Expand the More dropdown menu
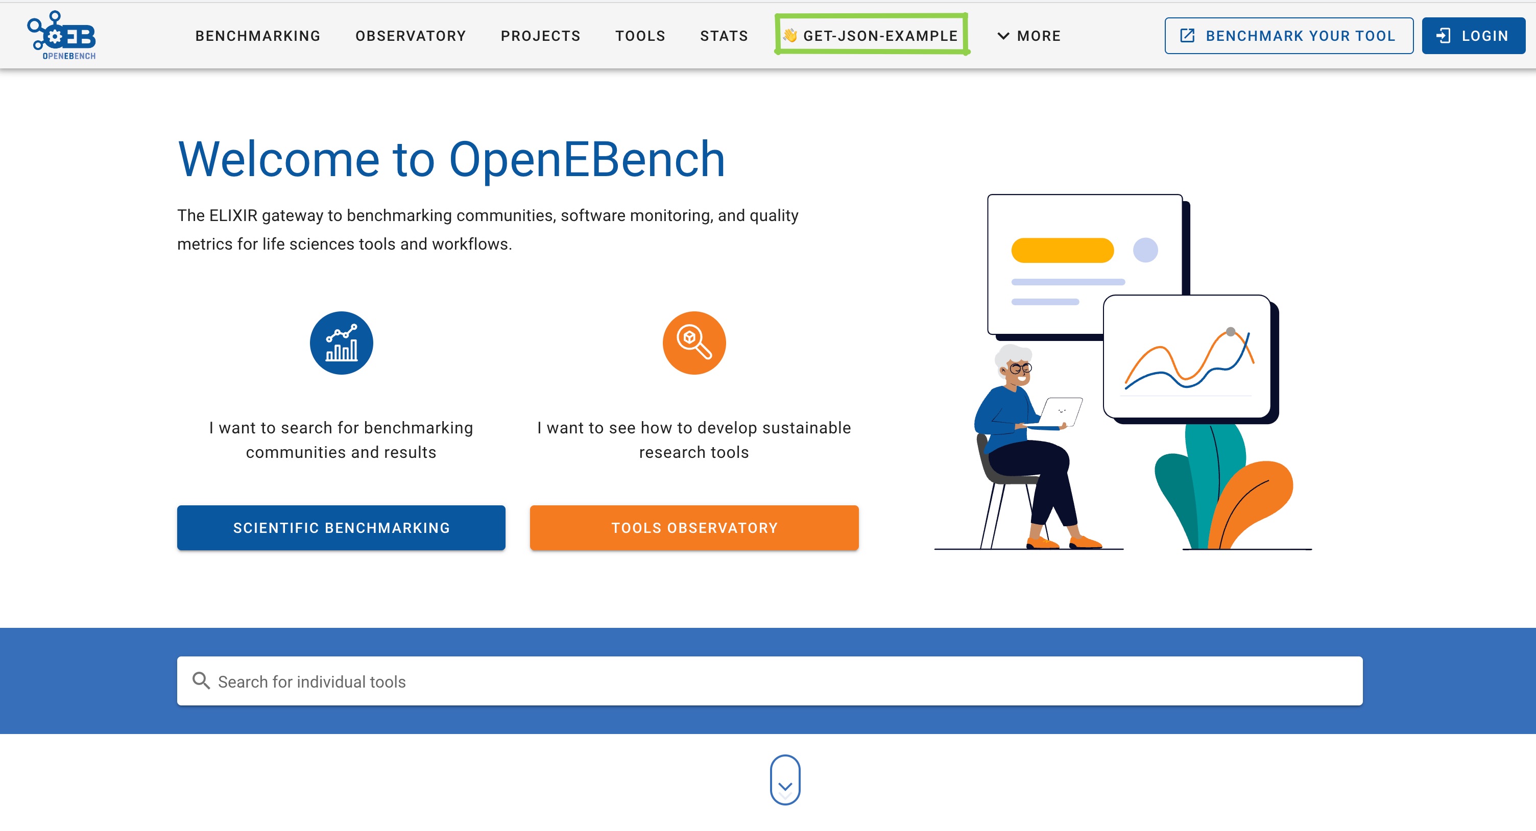The height and width of the screenshot is (831, 1536). (1029, 36)
